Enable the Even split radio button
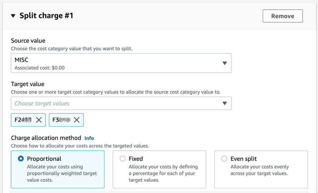 pos(224,159)
